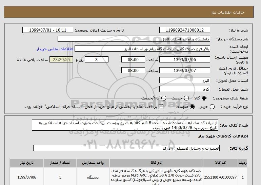261x185 pixels.
Task: Select the کالا radio button
Action: coord(204,98)
